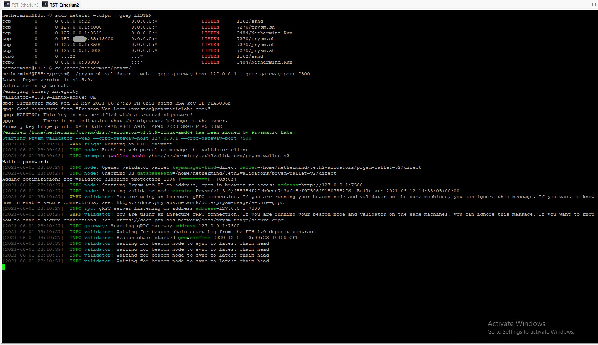Select the address 127.0.0.1:3500

coord(81,45)
